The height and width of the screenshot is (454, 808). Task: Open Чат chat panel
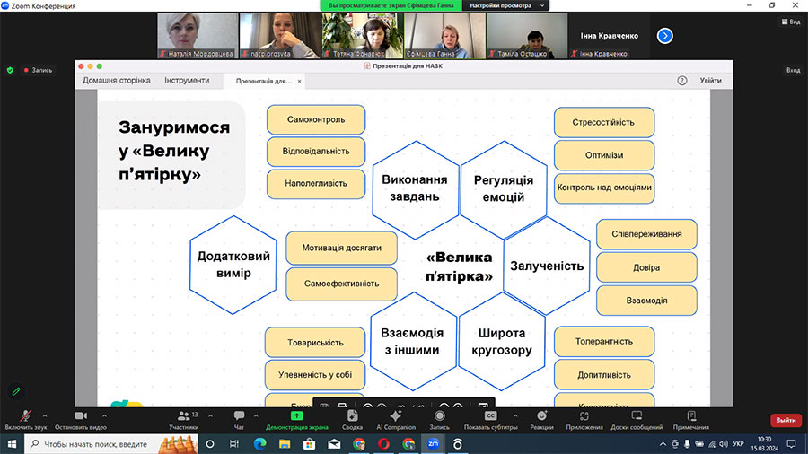239,420
